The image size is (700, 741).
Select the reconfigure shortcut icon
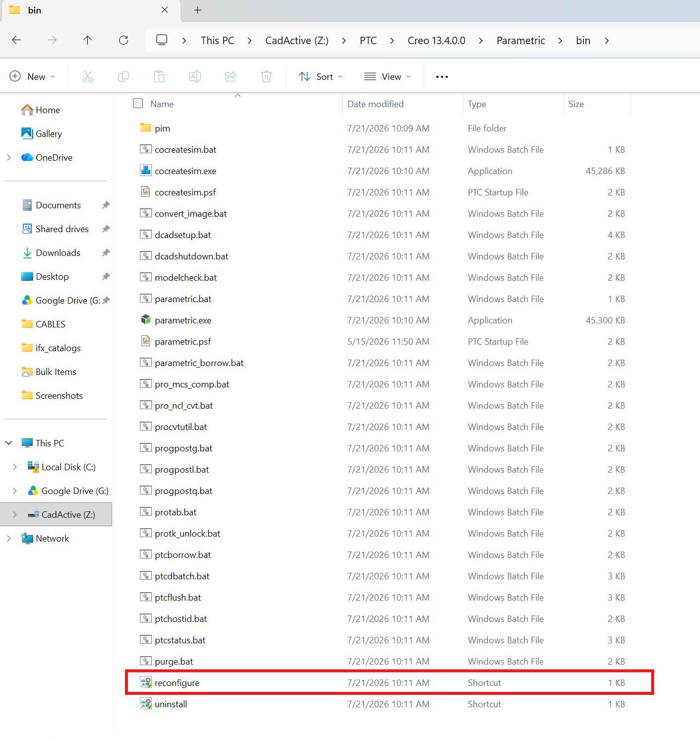pyautogui.click(x=146, y=682)
